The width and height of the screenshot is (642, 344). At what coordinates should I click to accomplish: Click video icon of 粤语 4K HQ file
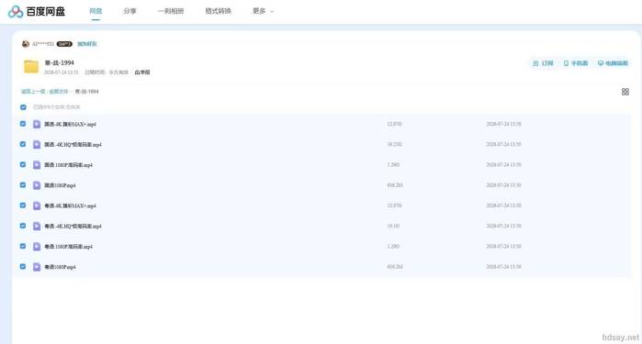(37, 227)
